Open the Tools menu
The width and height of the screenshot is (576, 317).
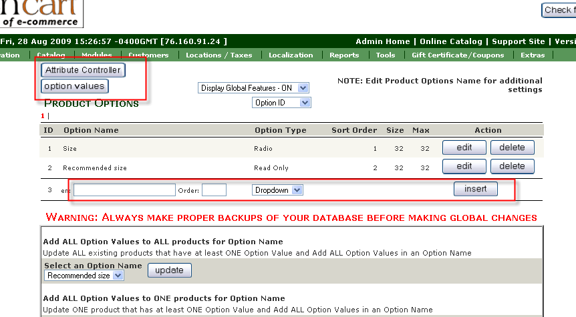386,55
